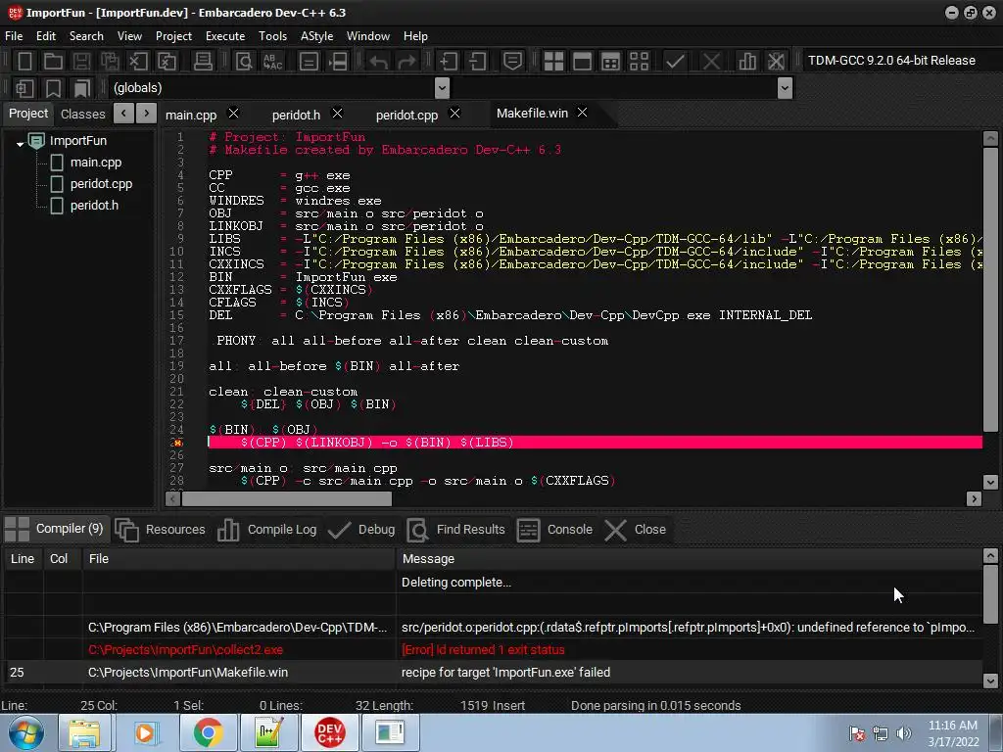Click the Run window icon
This screenshot has width=1003, height=752.
point(582,62)
